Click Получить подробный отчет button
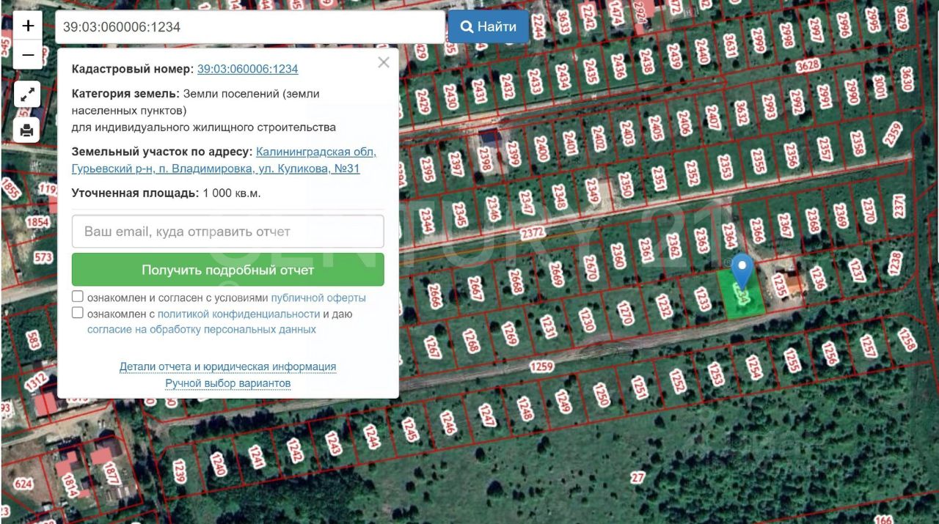The width and height of the screenshot is (939, 524). (228, 270)
